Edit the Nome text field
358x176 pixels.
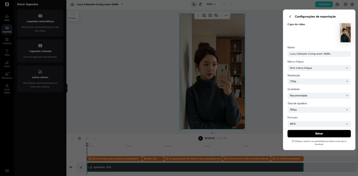(x=319, y=54)
